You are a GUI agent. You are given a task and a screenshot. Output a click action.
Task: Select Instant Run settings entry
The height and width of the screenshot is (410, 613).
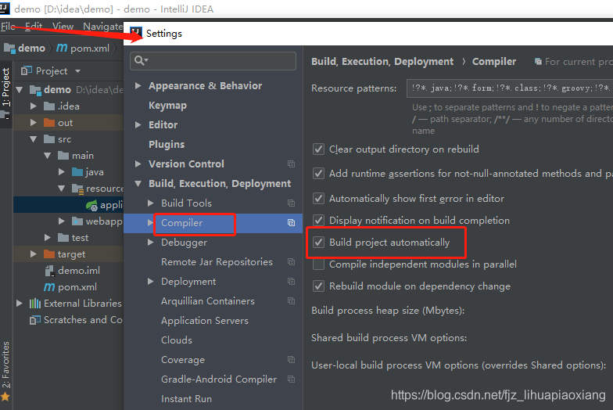[186, 399]
